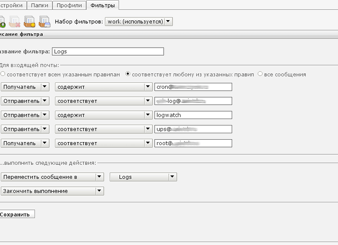Open 'Получатель' dropdown in the root@ row

pyautogui.click(x=25, y=143)
